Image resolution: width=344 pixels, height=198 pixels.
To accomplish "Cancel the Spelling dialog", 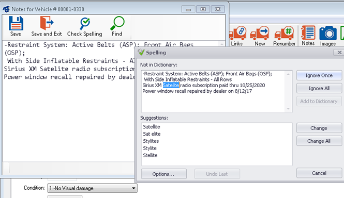I will pyautogui.click(x=319, y=173).
